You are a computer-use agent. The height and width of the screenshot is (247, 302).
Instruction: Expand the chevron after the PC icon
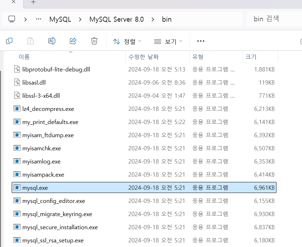(26, 19)
